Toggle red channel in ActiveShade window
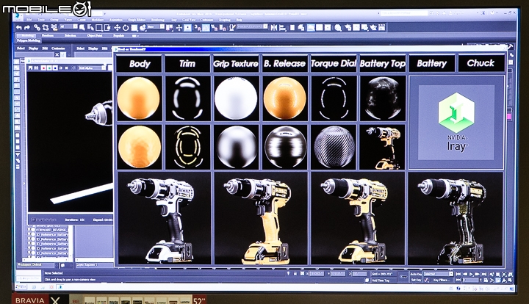This screenshot has width=529, height=304. click(x=43, y=68)
